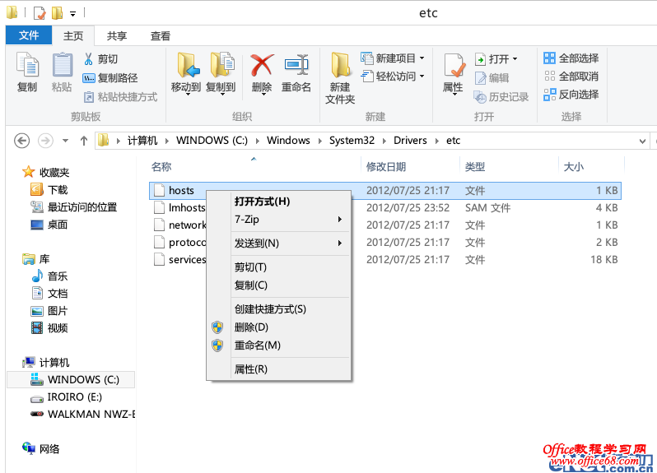Viewport: 657px width, 473px height.
Task: Select the lmhosts file row
Action: (x=385, y=207)
